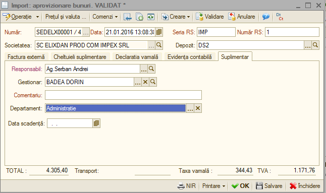The height and width of the screenshot is (193, 326).
Task: Click the Dt/Ct accounting entries icon
Action: point(280,17)
